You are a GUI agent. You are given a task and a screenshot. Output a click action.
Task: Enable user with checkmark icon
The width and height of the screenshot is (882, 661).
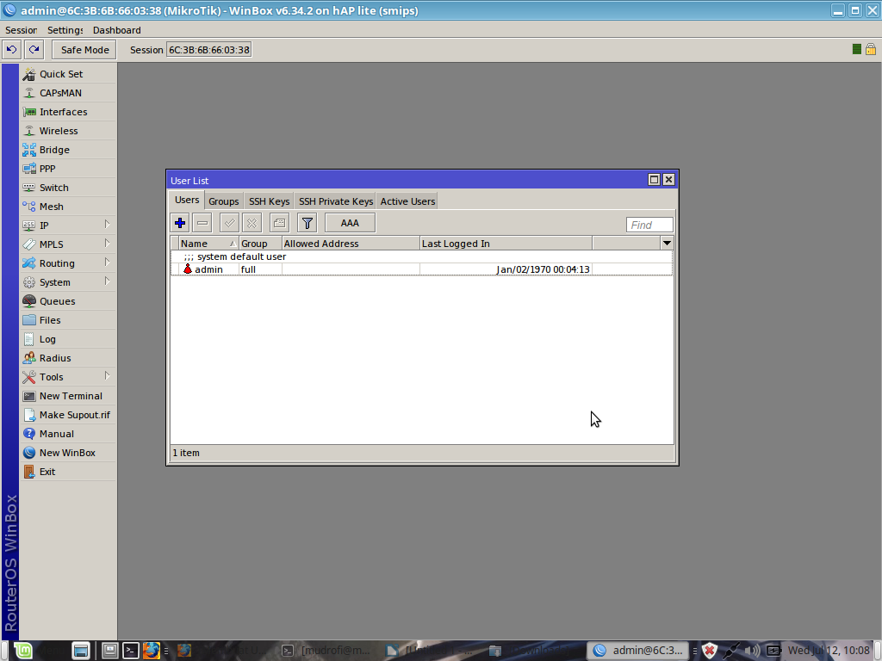229,223
